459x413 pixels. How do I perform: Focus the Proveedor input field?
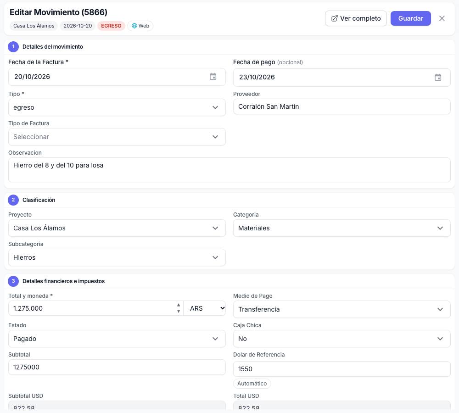click(341, 106)
